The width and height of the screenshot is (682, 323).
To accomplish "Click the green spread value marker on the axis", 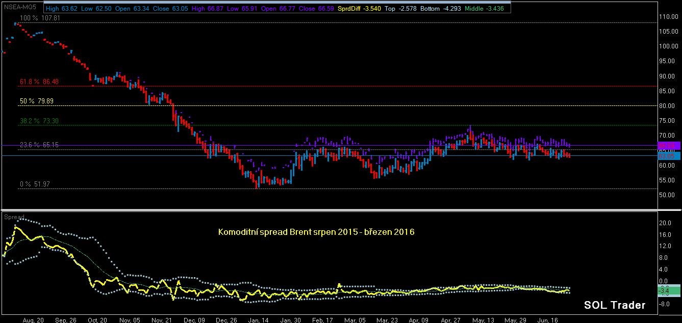I will (x=669, y=291).
